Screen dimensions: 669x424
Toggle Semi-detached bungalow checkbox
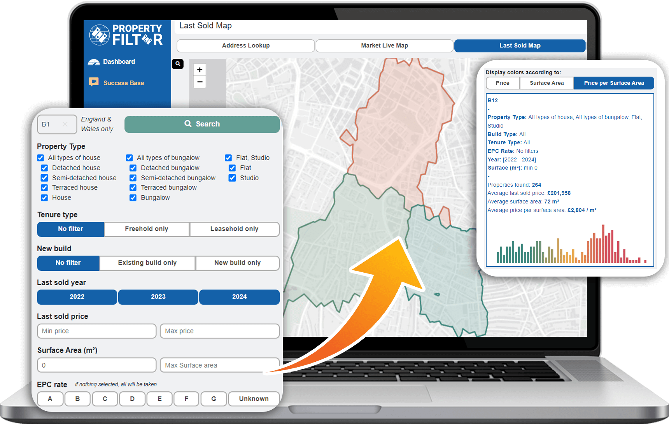[133, 178]
